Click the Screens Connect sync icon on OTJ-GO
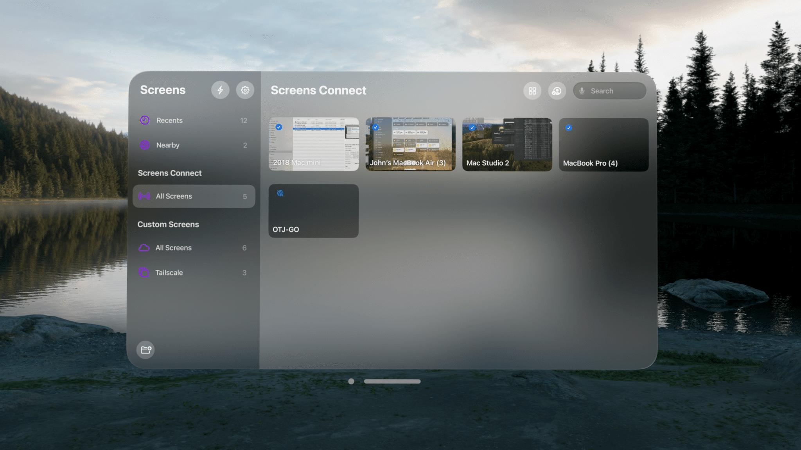The height and width of the screenshot is (450, 801). coord(280,193)
